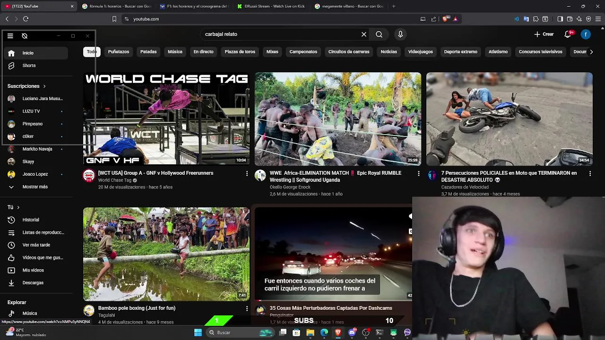Switch to fórmula 1 horarios tab
Screen dimensions: 605x340
[116, 6]
